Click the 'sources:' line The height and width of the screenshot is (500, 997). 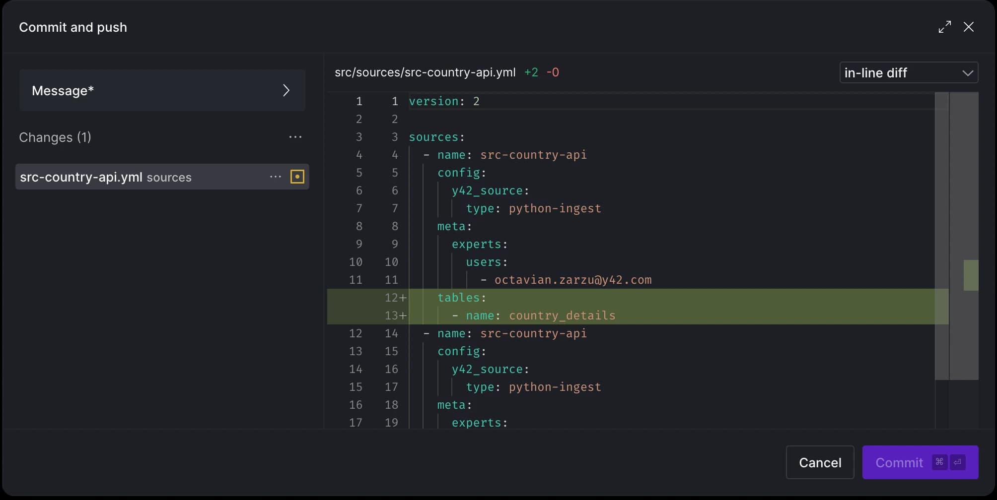tap(436, 137)
